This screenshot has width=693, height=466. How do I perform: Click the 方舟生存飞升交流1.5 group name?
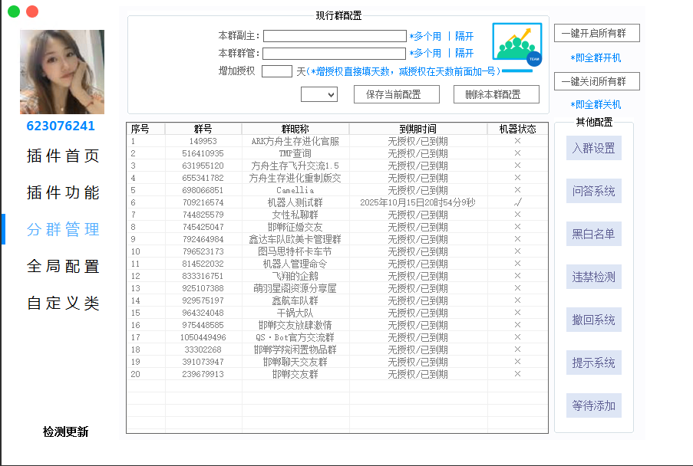[x=295, y=166]
